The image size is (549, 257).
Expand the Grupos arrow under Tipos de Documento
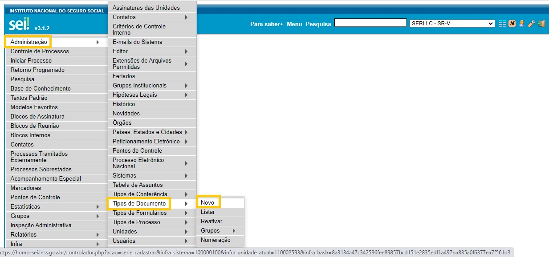tap(234, 231)
